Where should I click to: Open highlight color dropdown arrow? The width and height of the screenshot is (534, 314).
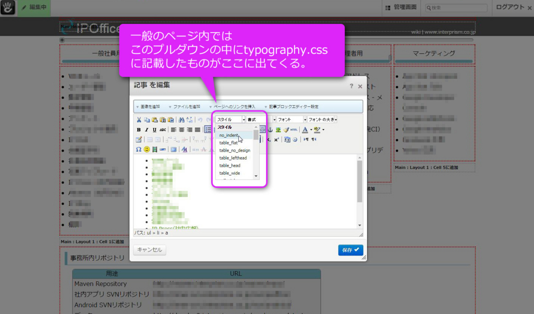(323, 130)
